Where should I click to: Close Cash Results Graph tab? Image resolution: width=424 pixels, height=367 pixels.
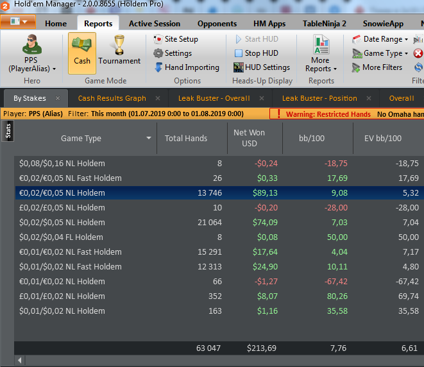pyautogui.click(x=158, y=98)
